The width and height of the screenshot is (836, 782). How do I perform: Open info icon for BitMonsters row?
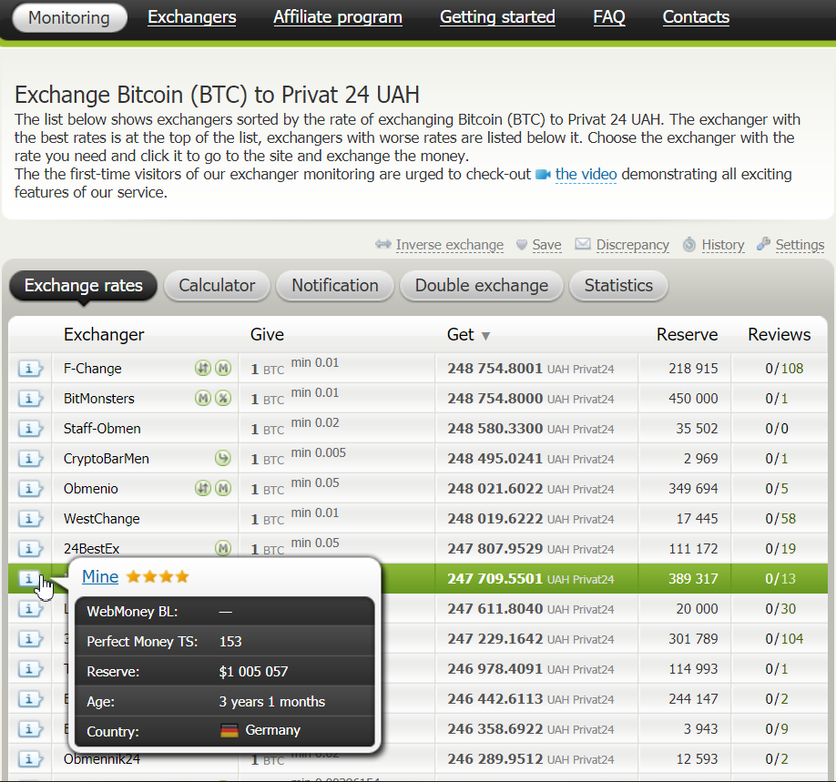29,398
